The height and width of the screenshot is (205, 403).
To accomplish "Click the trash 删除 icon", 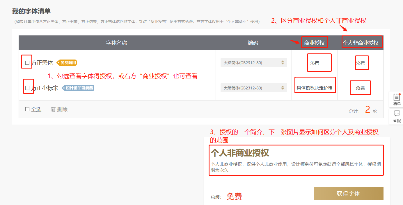I will 53,109.
